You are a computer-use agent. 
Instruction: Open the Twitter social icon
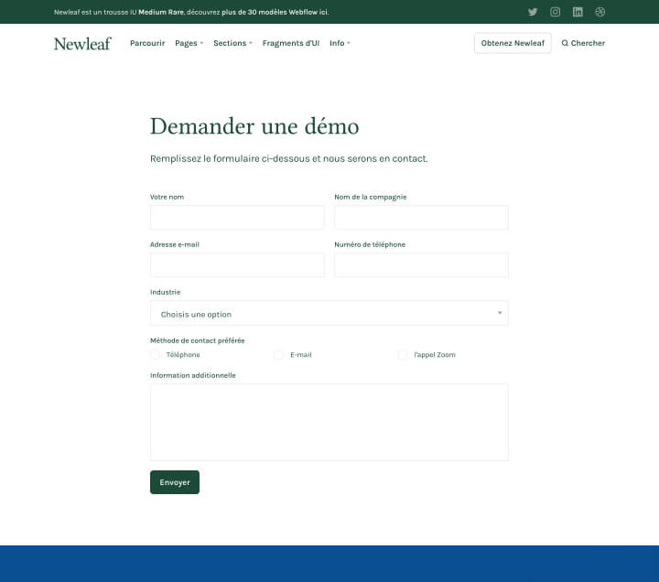[533, 12]
